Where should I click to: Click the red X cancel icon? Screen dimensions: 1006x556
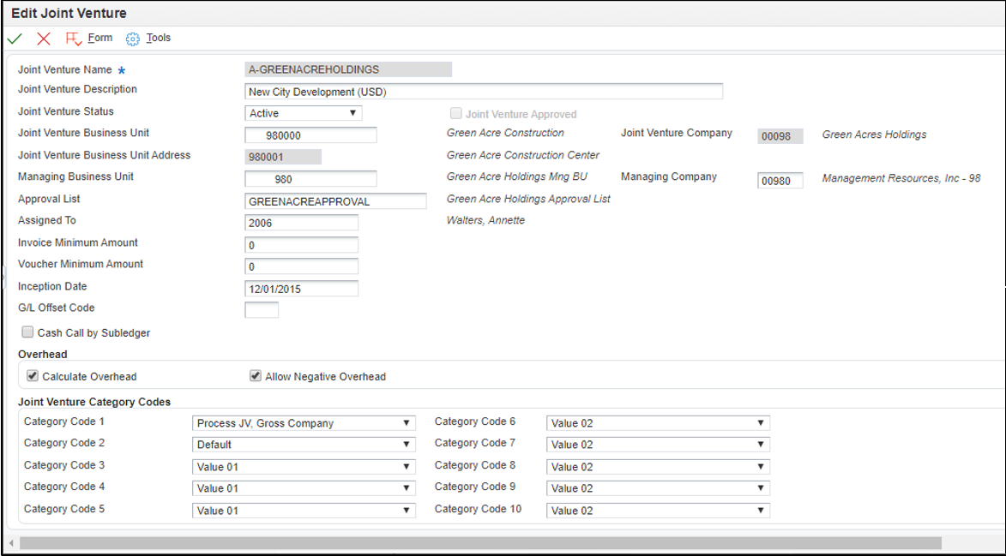(44, 39)
